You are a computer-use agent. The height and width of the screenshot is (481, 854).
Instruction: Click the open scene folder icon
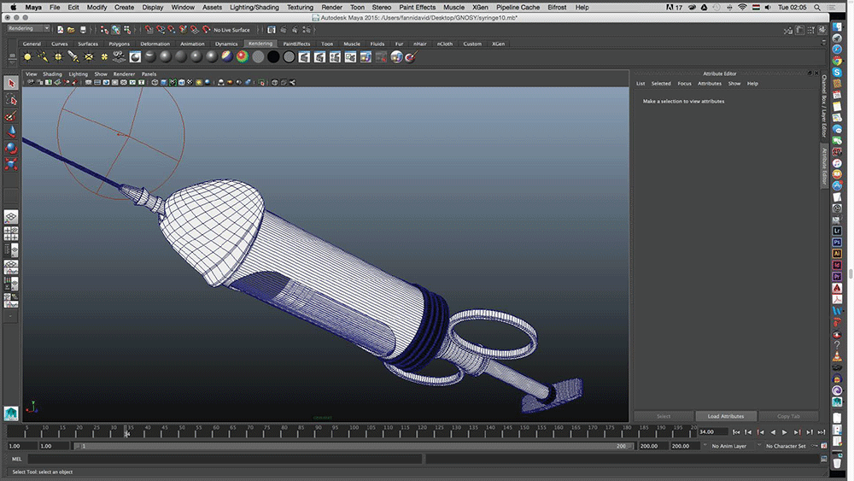[71, 29]
